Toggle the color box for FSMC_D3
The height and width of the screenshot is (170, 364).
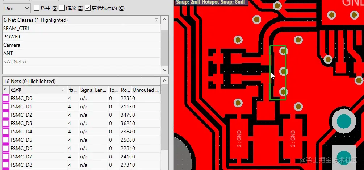6,123
